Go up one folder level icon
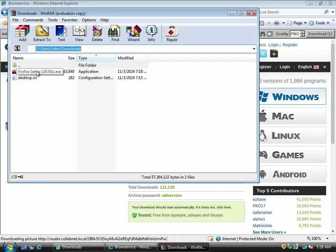Viewport: 336px width, 252px height. pos(17,49)
